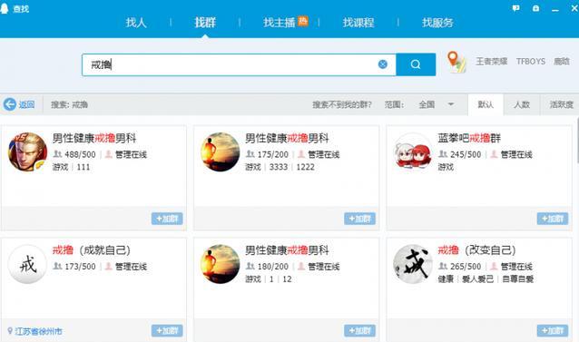Open group title with 175/200 members
The width and height of the screenshot is (579, 342).
click(x=288, y=139)
